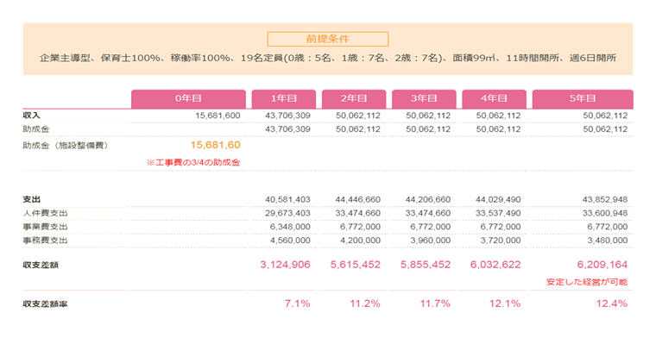Screen dimensions: 656x344
Task: Click the 7.1% 収支差額率 value
Action: [298, 303]
